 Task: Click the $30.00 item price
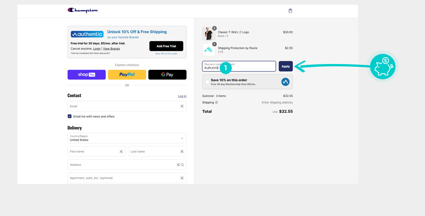click(288, 32)
